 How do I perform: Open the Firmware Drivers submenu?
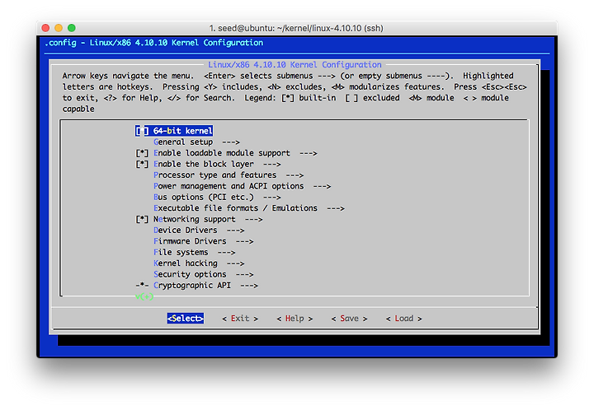point(204,241)
